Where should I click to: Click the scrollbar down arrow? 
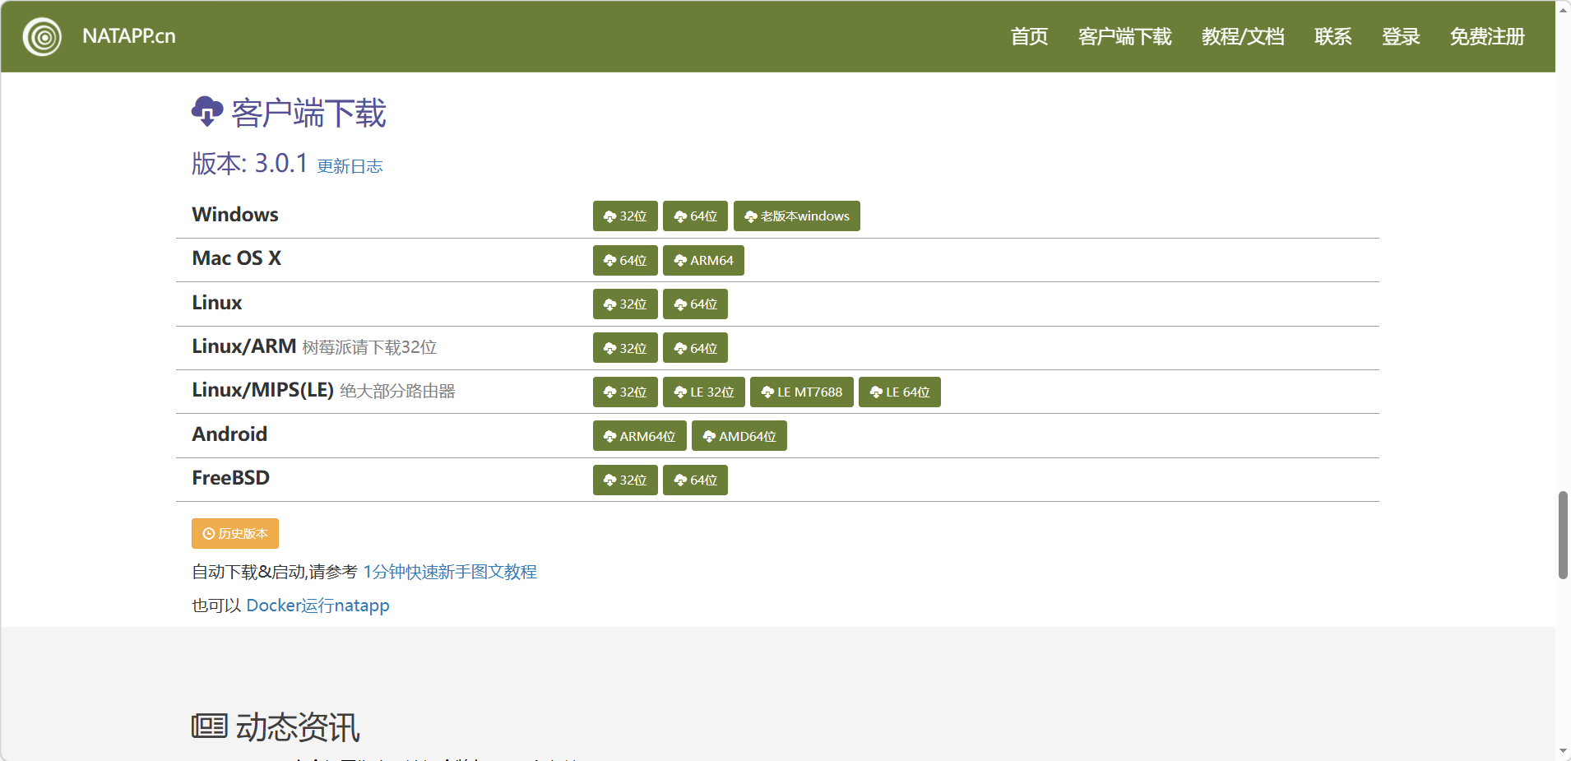click(1563, 751)
